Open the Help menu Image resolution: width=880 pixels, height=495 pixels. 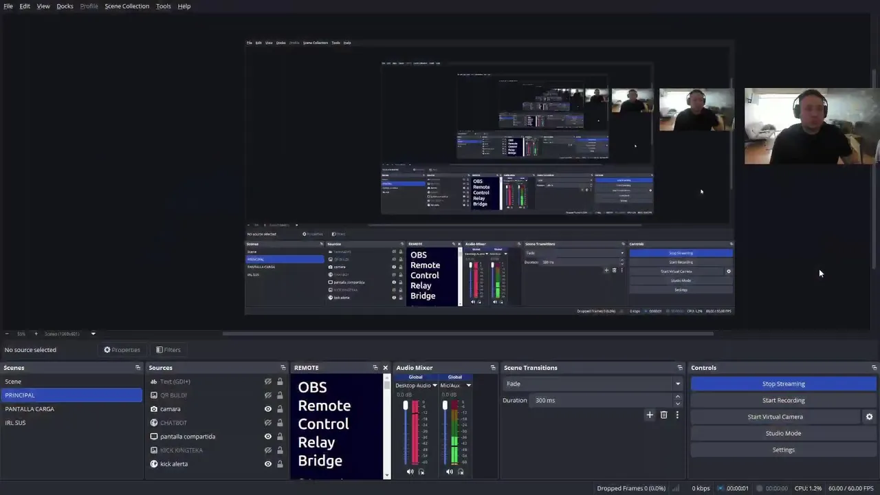[x=184, y=6]
